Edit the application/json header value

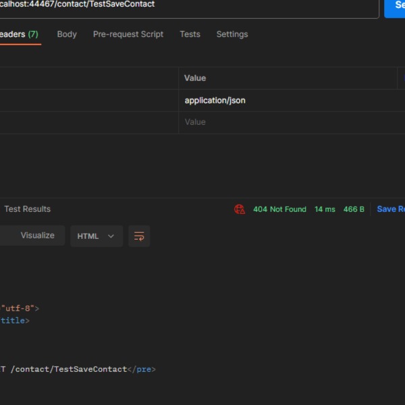(x=215, y=101)
